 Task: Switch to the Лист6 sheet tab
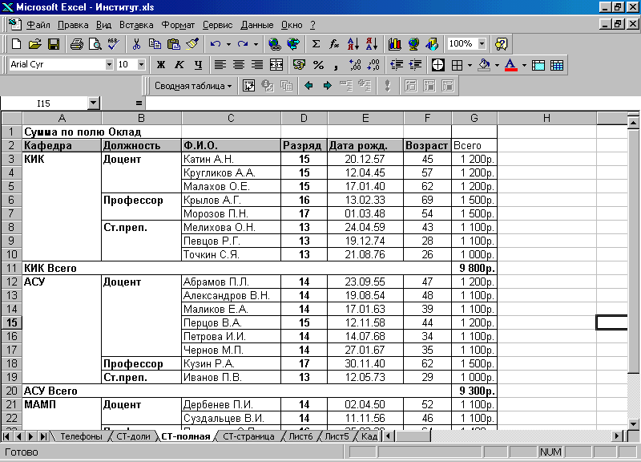(300, 436)
